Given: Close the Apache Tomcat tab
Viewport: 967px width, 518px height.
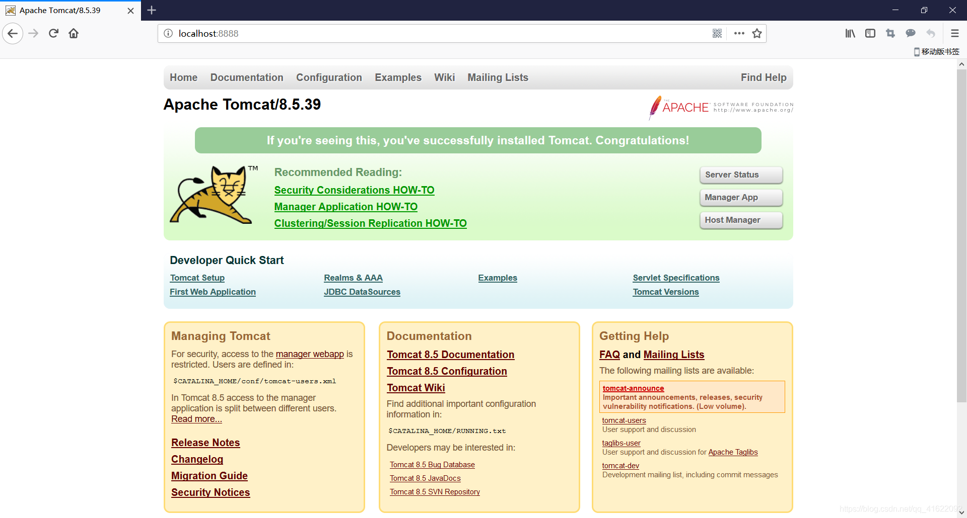Looking at the screenshot, I should [x=131, y=11].
